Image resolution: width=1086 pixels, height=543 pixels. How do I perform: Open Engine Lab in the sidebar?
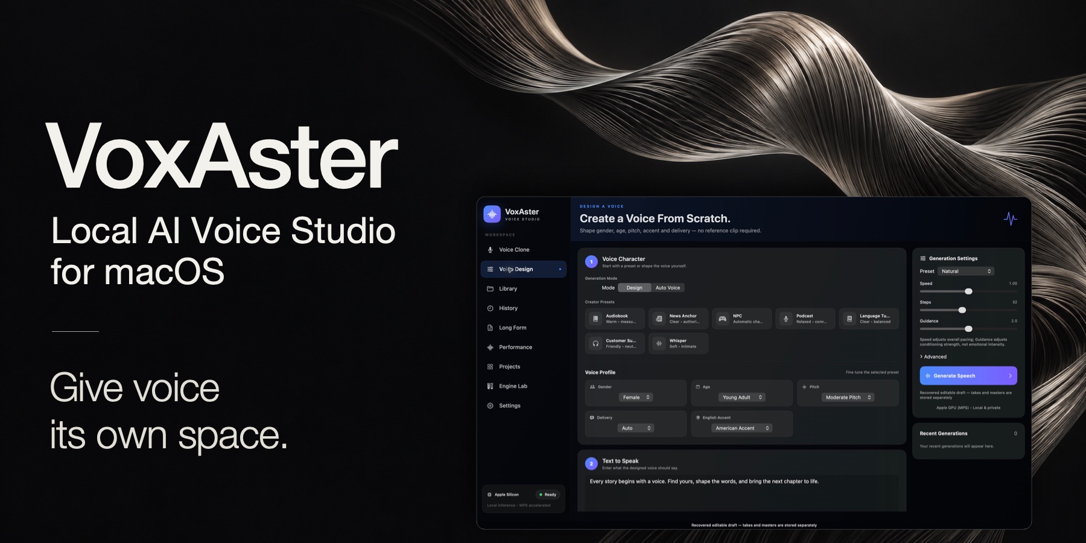click(524, 386)
